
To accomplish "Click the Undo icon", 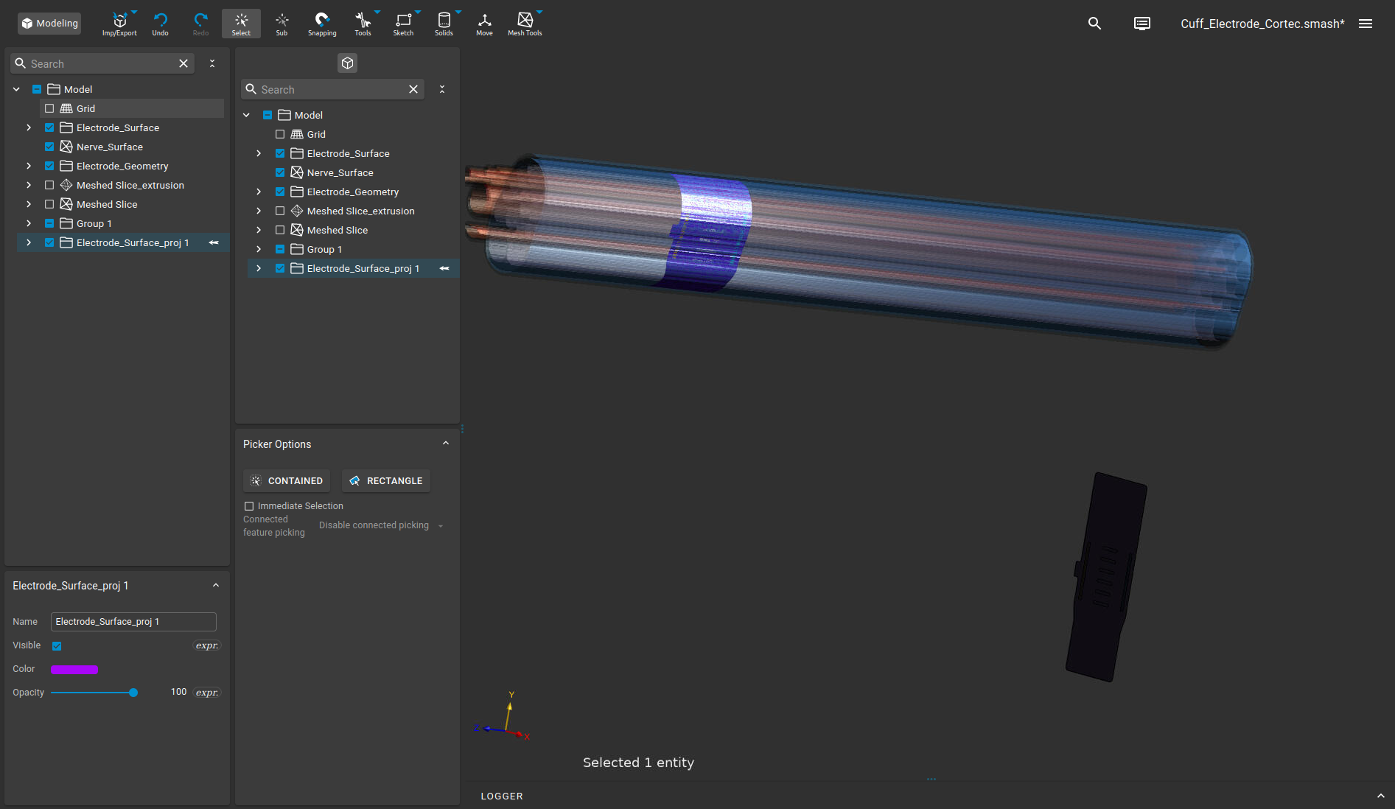I will [160, 24].
